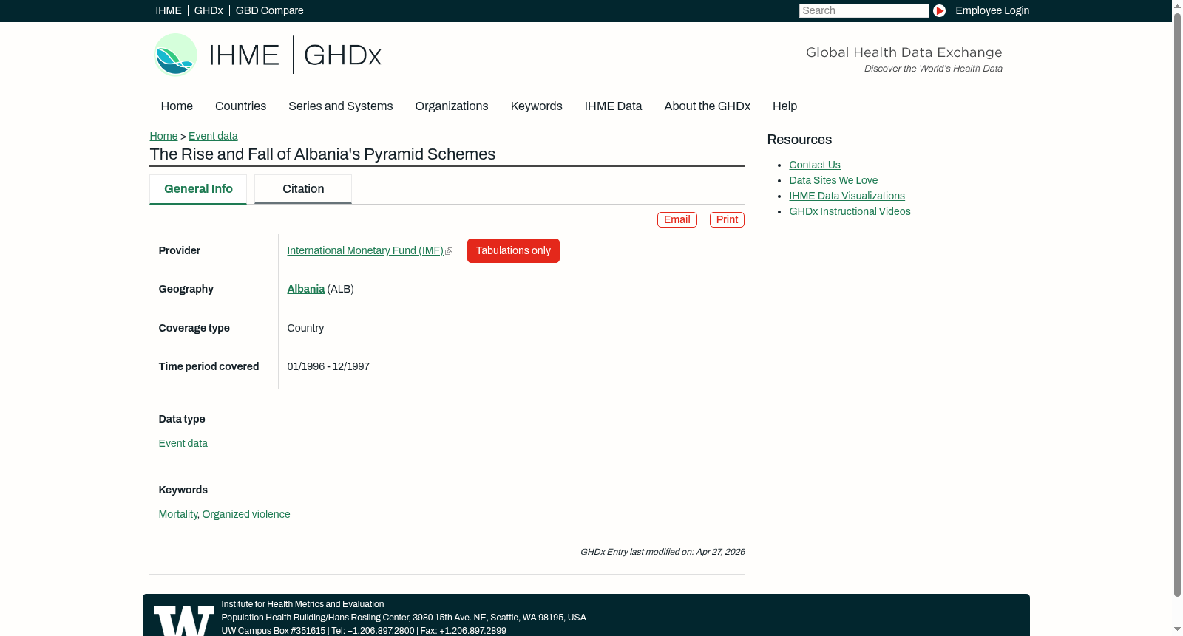Click the Global Health Data Exchange tagline
The height and width of the screenshot is (636, 1183).
coord(904,52)
